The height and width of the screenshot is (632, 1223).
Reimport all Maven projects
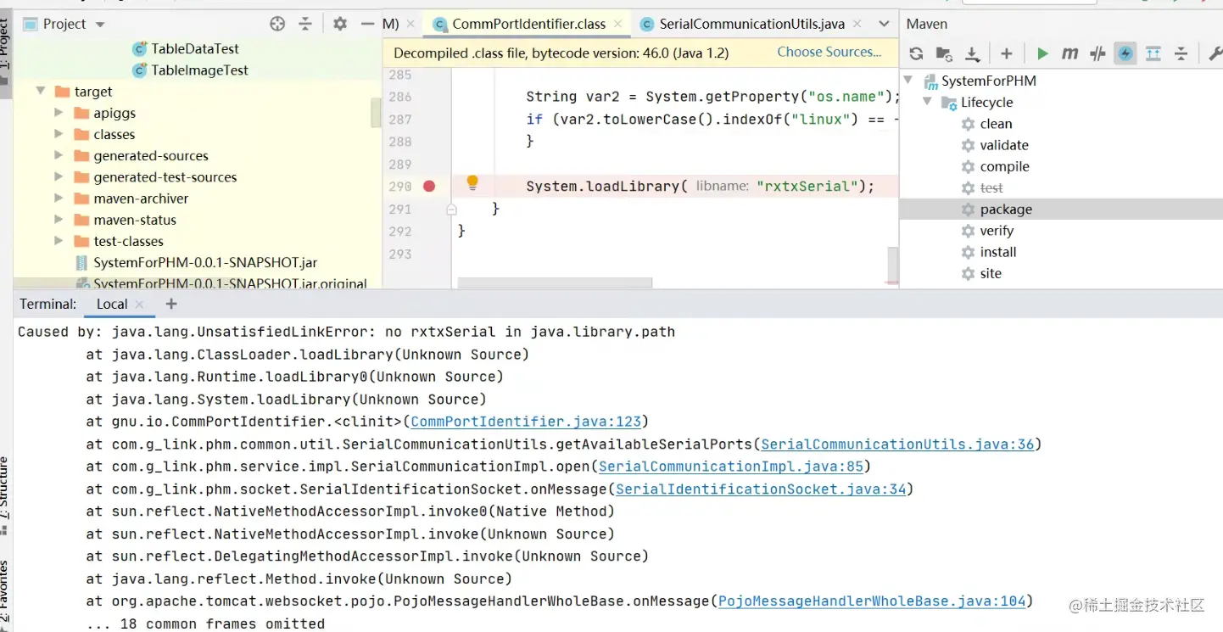[x=916, y=53]
